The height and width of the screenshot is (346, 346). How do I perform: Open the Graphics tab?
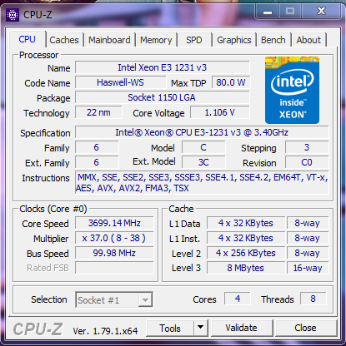[x=234, y=40]
